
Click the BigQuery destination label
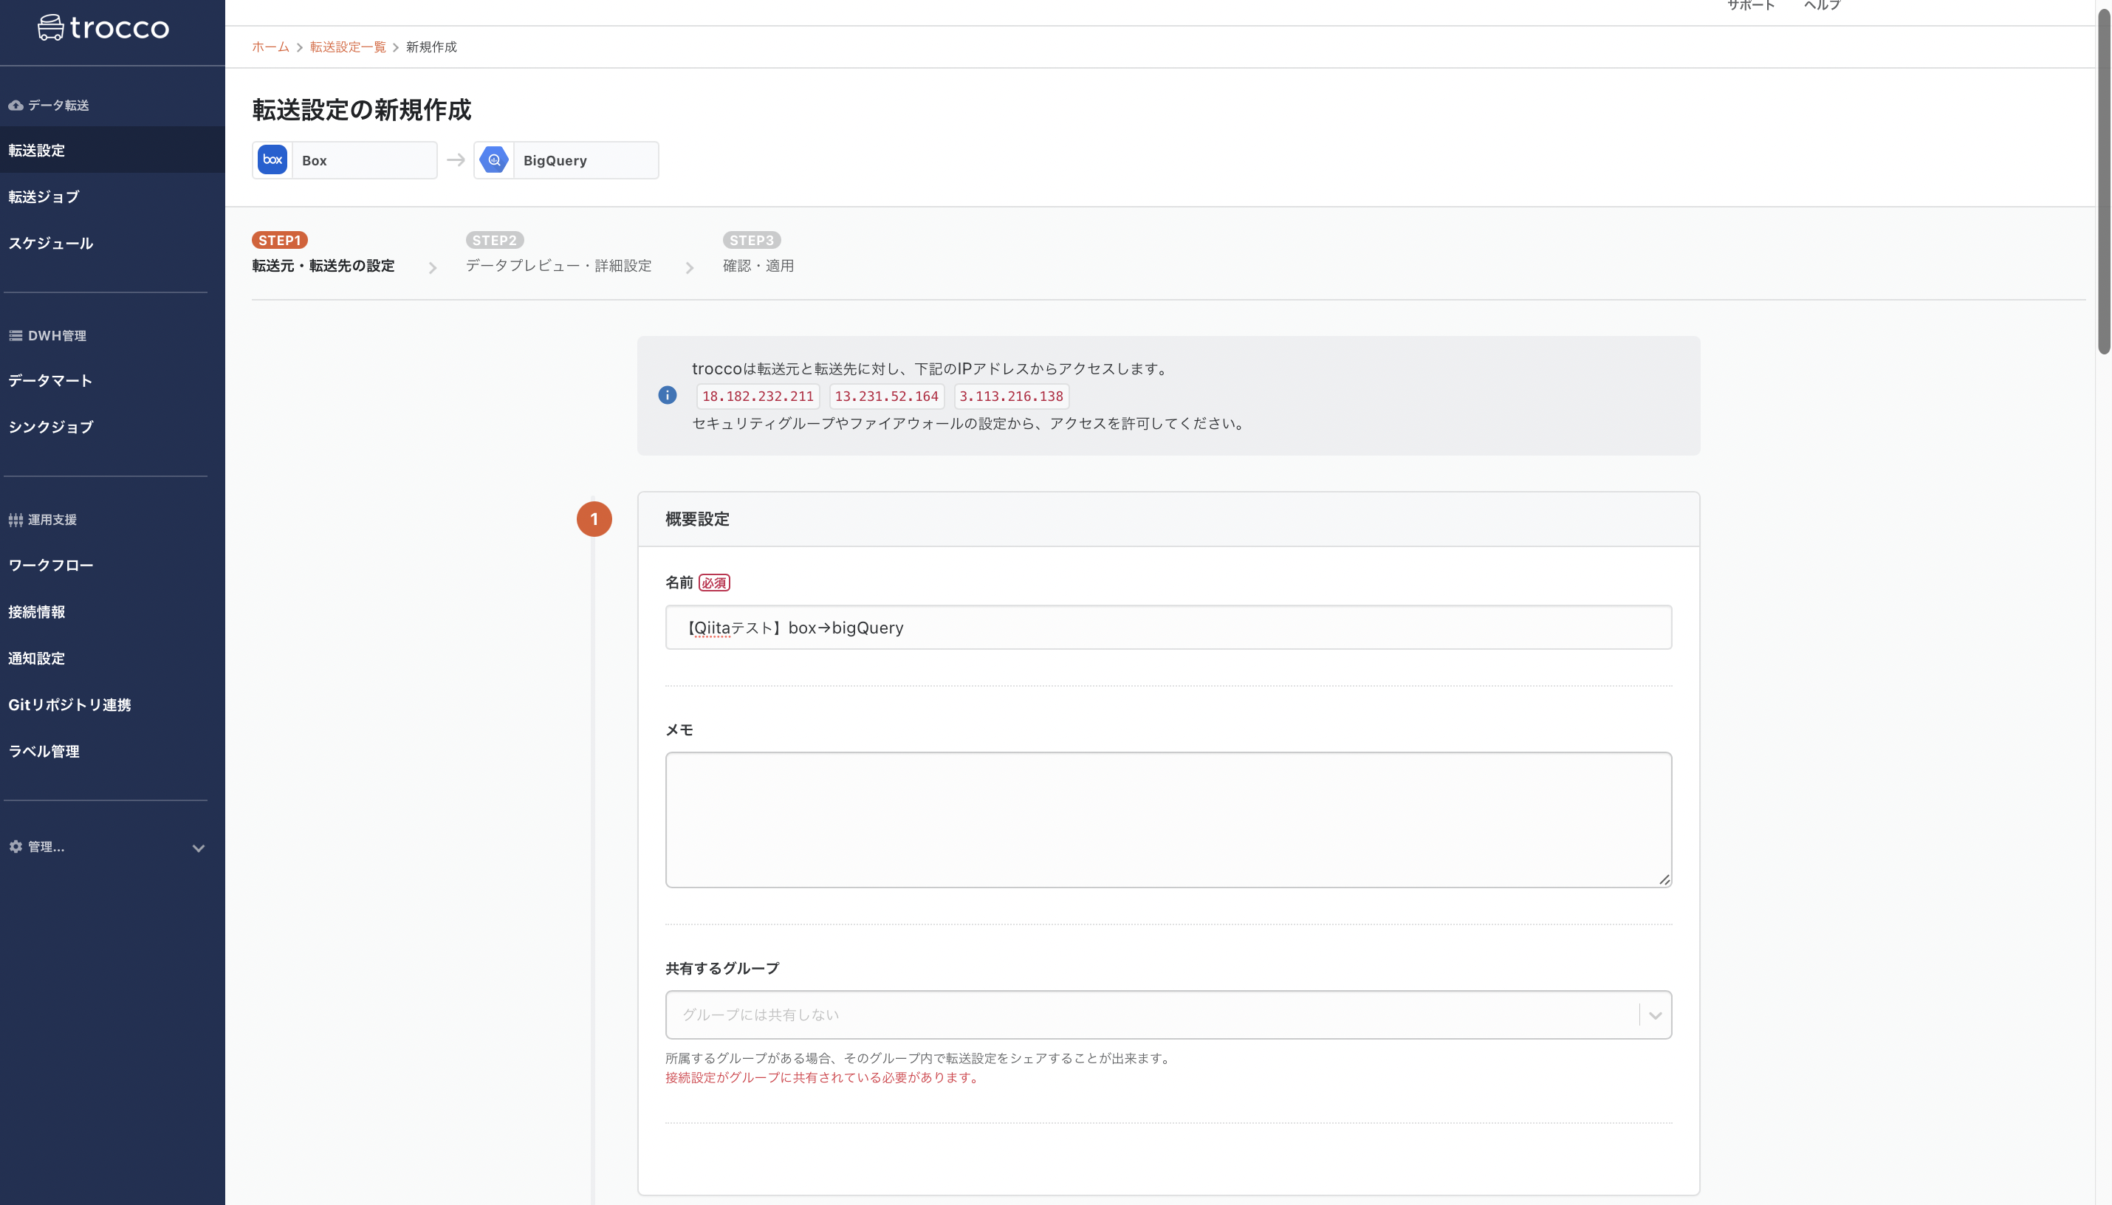coord(555,160)
